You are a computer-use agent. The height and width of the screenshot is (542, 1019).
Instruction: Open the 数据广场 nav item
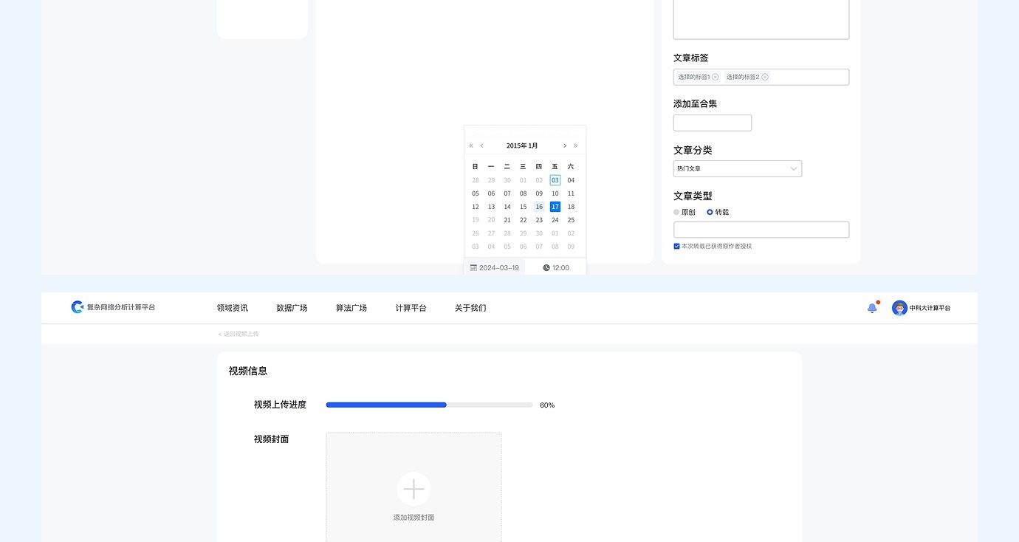pyautogui.click(x=292, y=308)
